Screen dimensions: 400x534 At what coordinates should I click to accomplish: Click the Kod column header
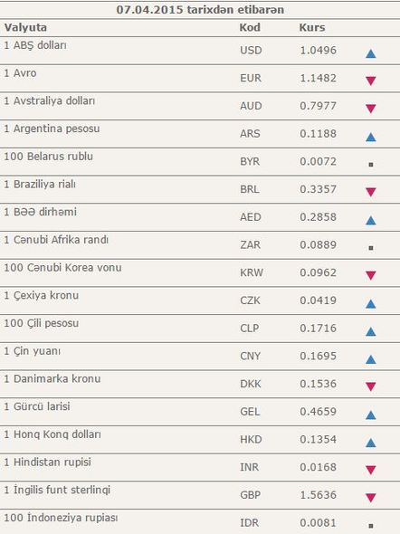[250, 27]
